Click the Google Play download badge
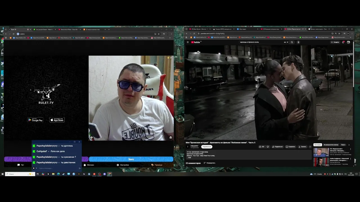This screenshot has width=360, height=202. [35, 120]
